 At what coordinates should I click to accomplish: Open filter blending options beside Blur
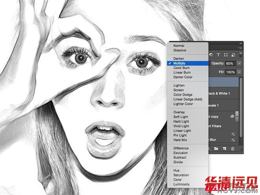click(233, 140)
